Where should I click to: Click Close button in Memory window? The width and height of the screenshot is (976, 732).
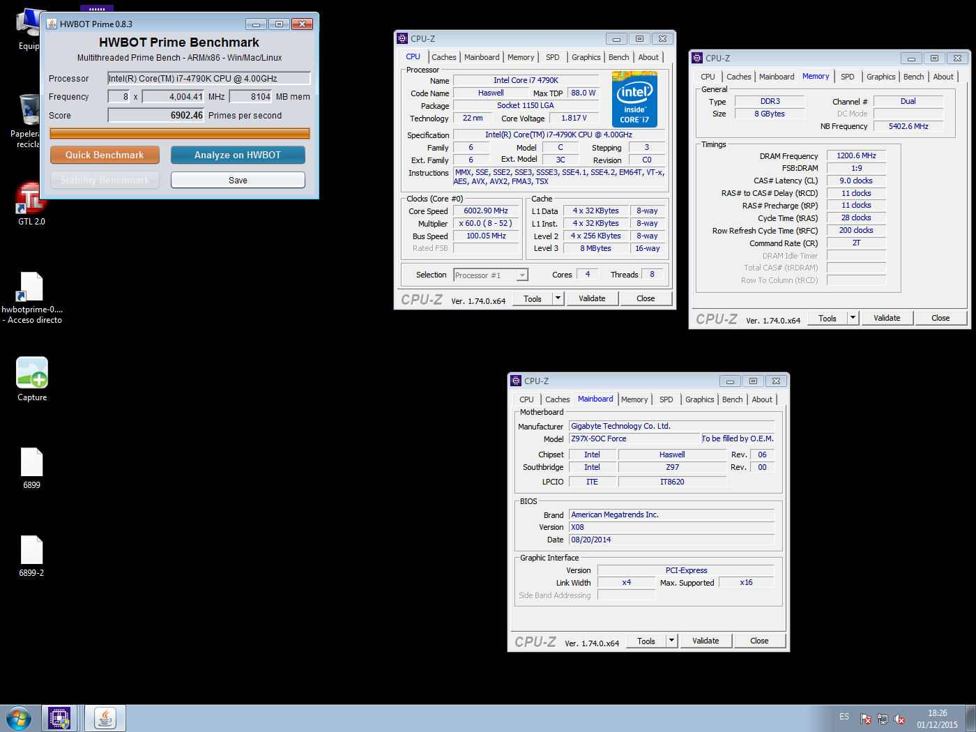tap(940, 318)
